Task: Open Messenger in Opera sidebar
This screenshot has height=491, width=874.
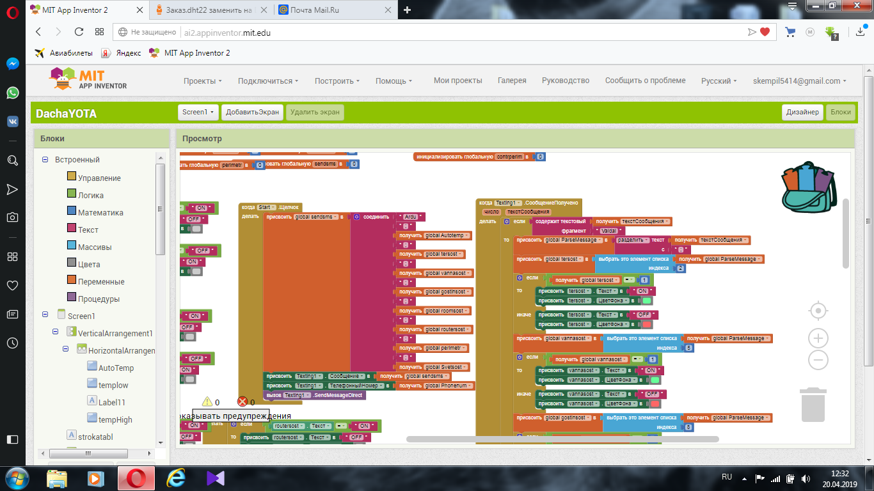Action: [x=12, y=64]
